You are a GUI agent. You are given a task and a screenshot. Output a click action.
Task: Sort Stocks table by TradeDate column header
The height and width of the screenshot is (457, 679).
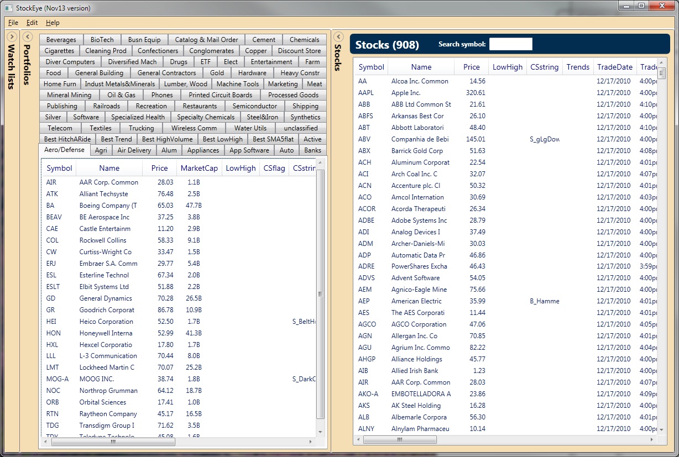click(x=615, y=67)
